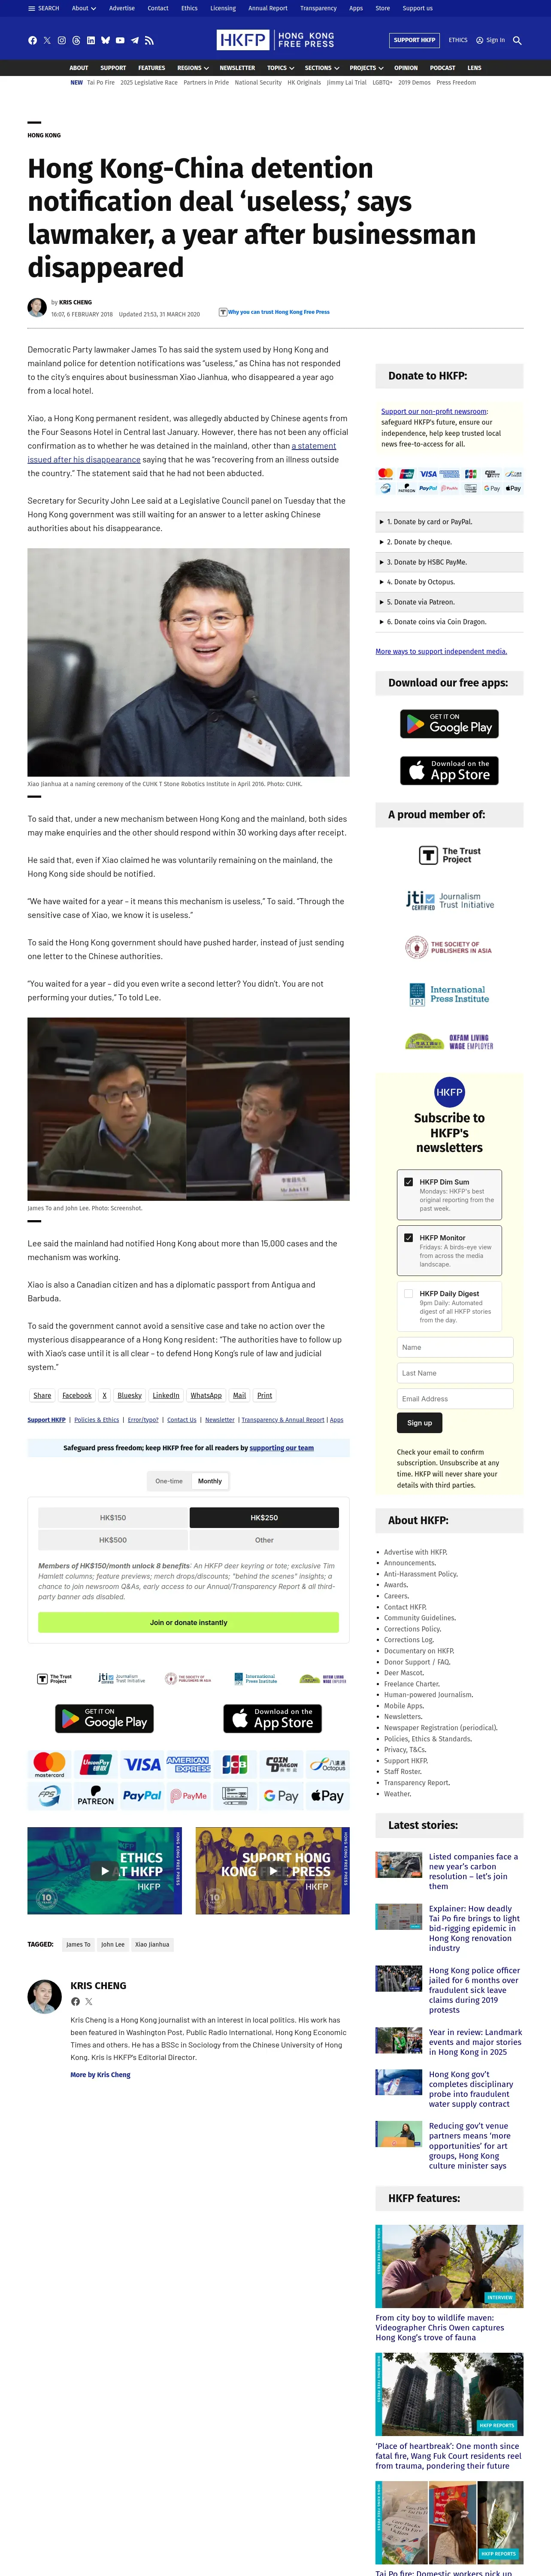Click More by Kris Cheng link
The image size is (551, 2576).
tap(100, 2075)
